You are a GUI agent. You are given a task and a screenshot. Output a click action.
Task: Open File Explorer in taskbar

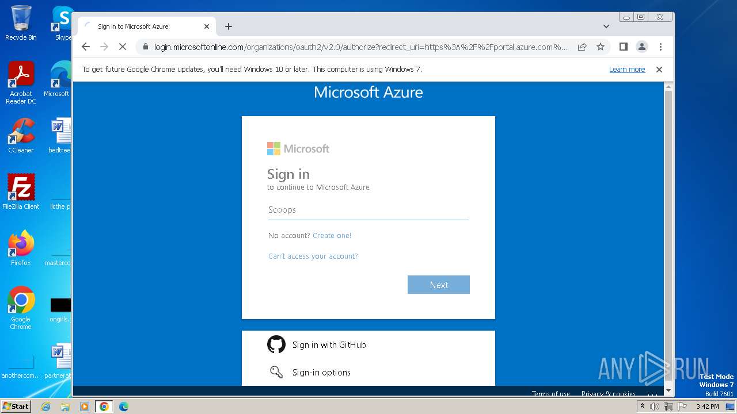pyautogui.click(x=65, y=407)
